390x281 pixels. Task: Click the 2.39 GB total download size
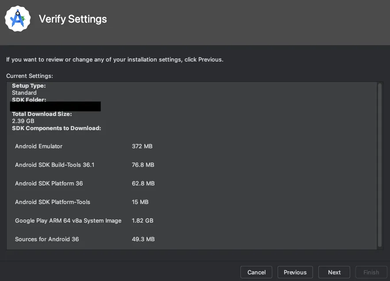[23, 121]
